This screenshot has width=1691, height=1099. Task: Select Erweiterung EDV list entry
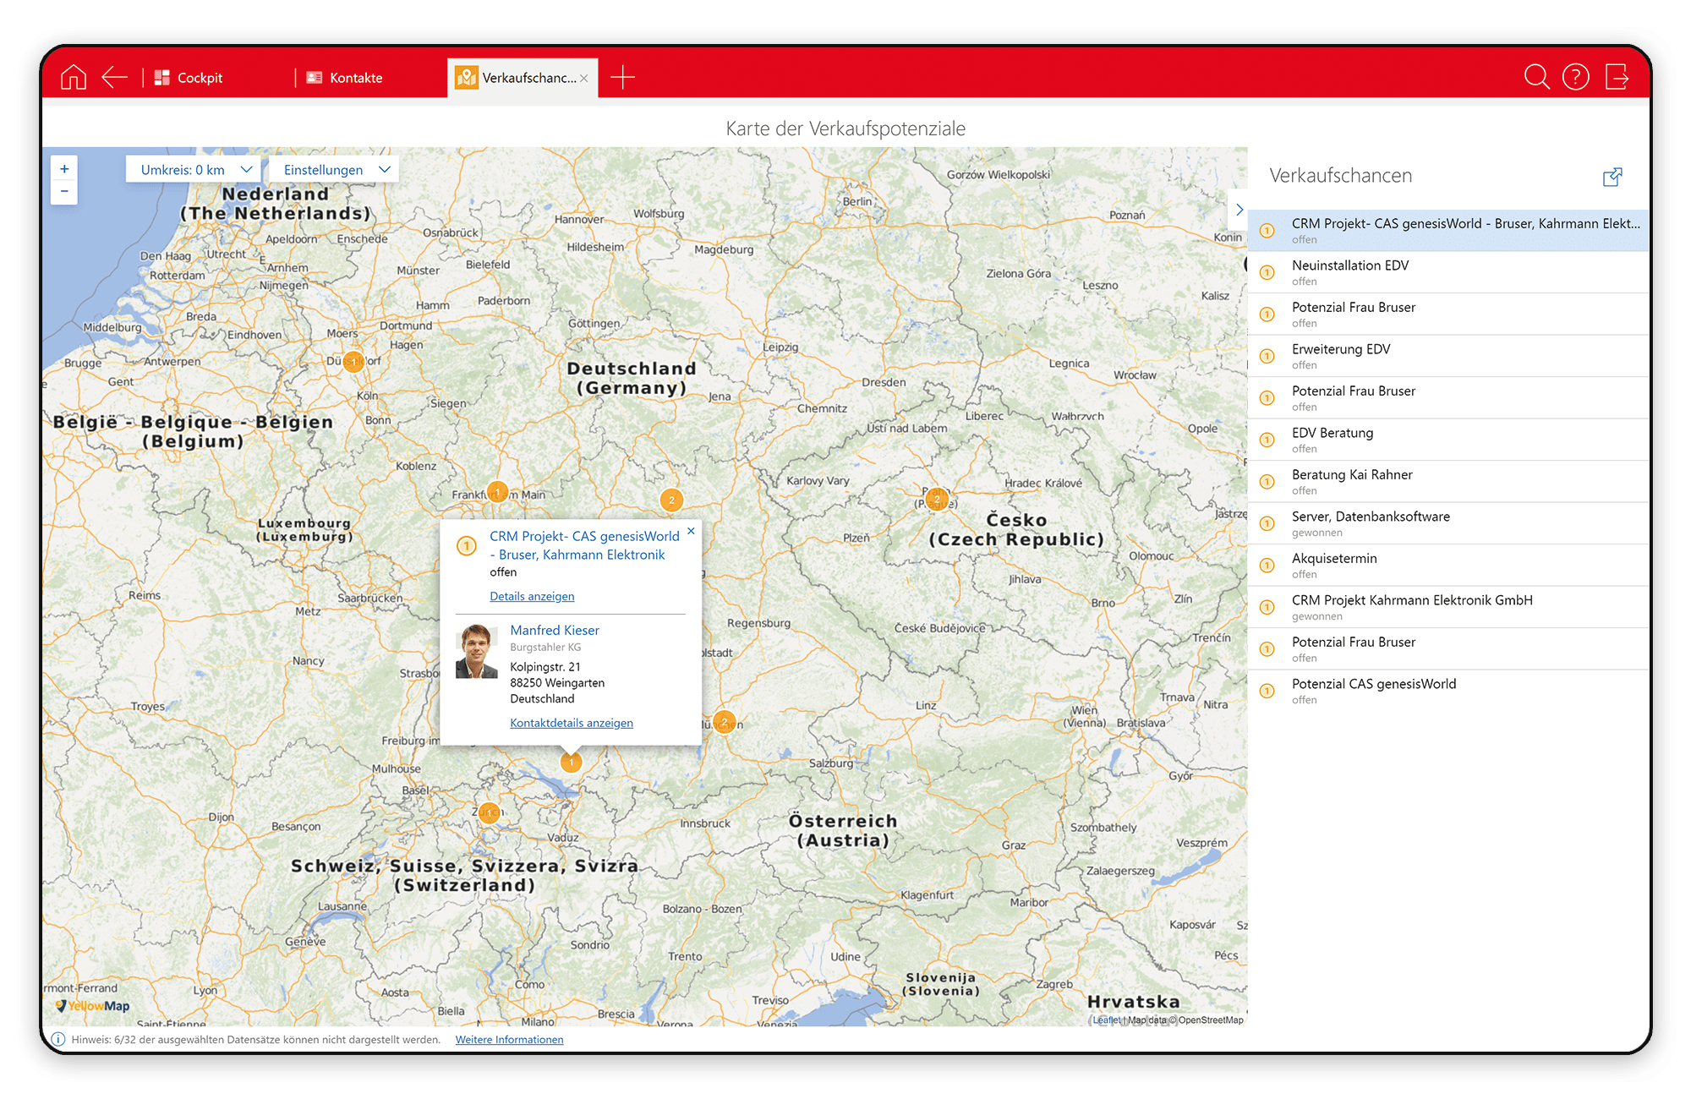[1448, 356]
